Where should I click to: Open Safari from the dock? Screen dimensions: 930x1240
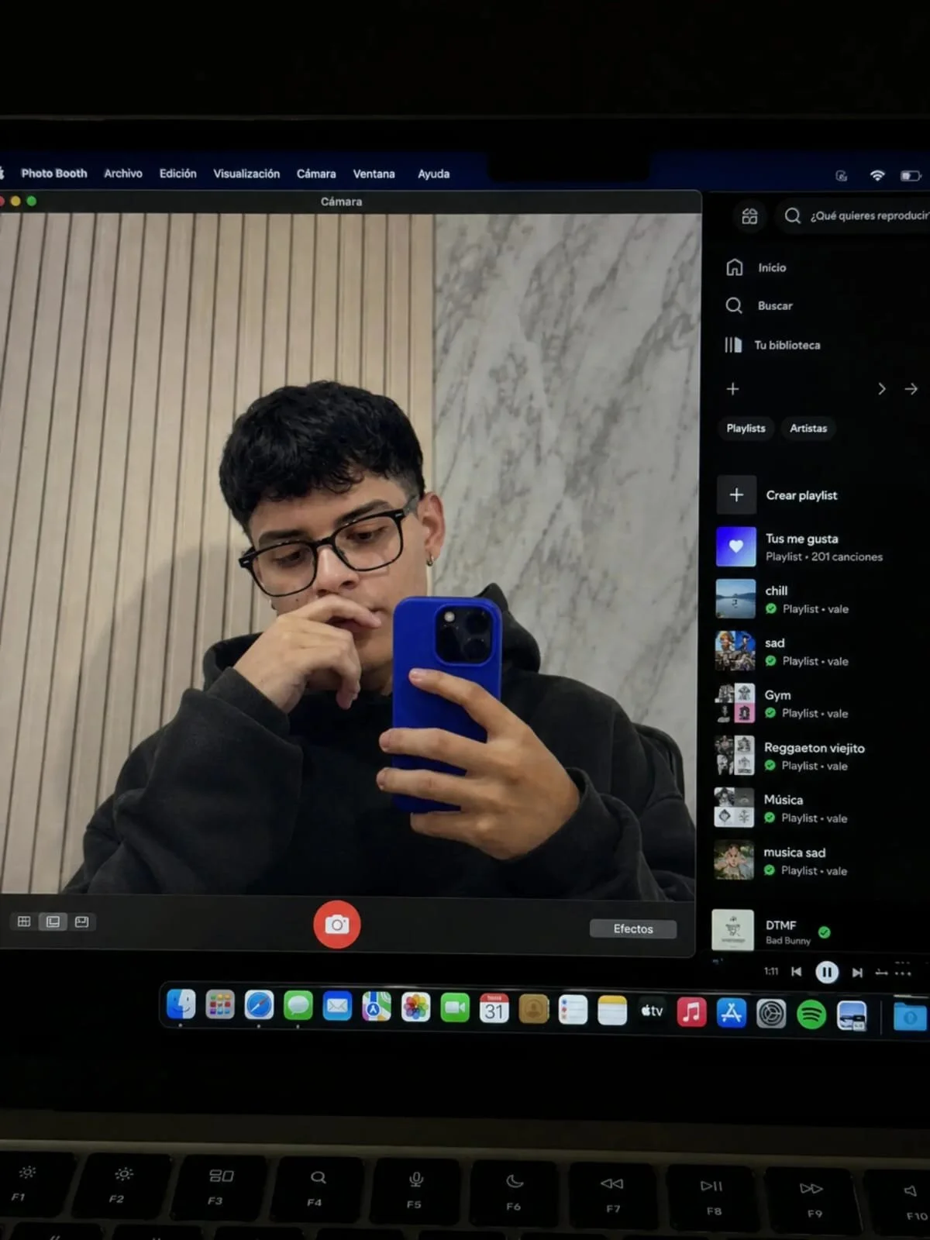[x=259, y=1006]
